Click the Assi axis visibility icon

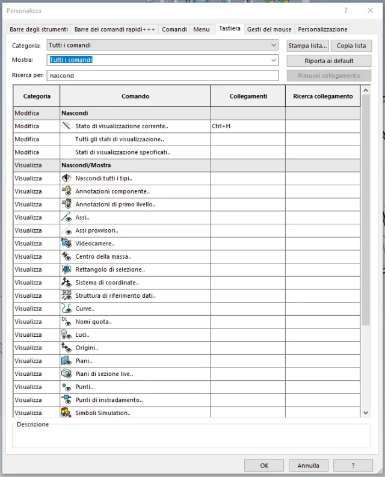pos(66,217)
